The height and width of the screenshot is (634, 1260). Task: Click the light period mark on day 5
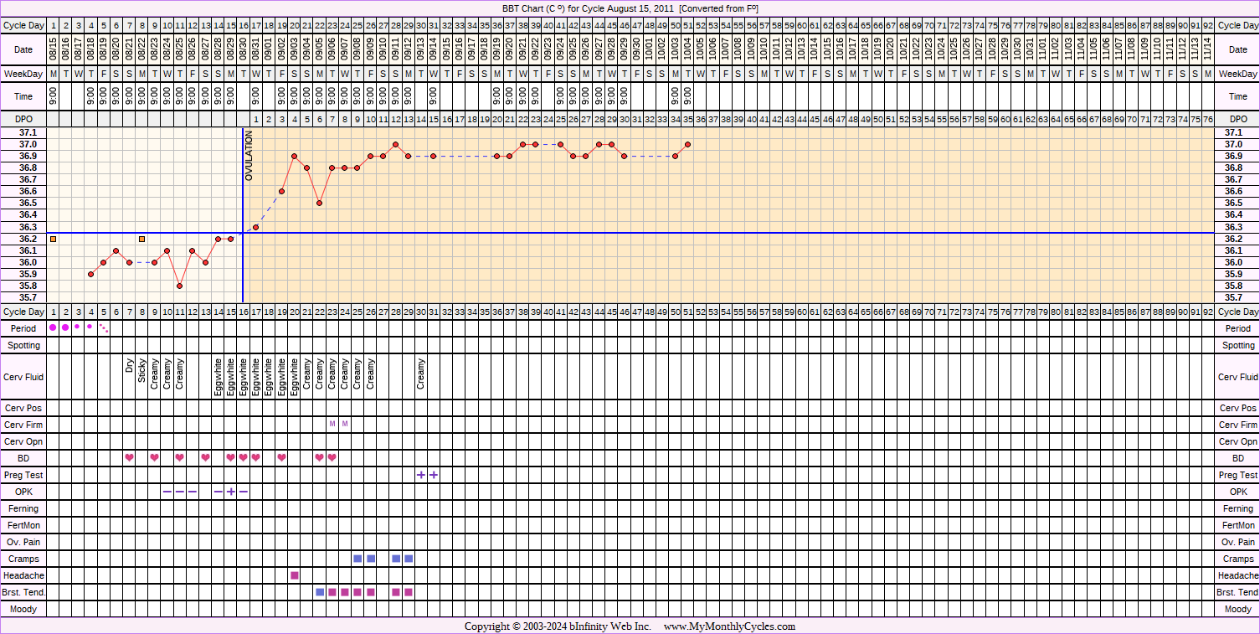point(104,328)
